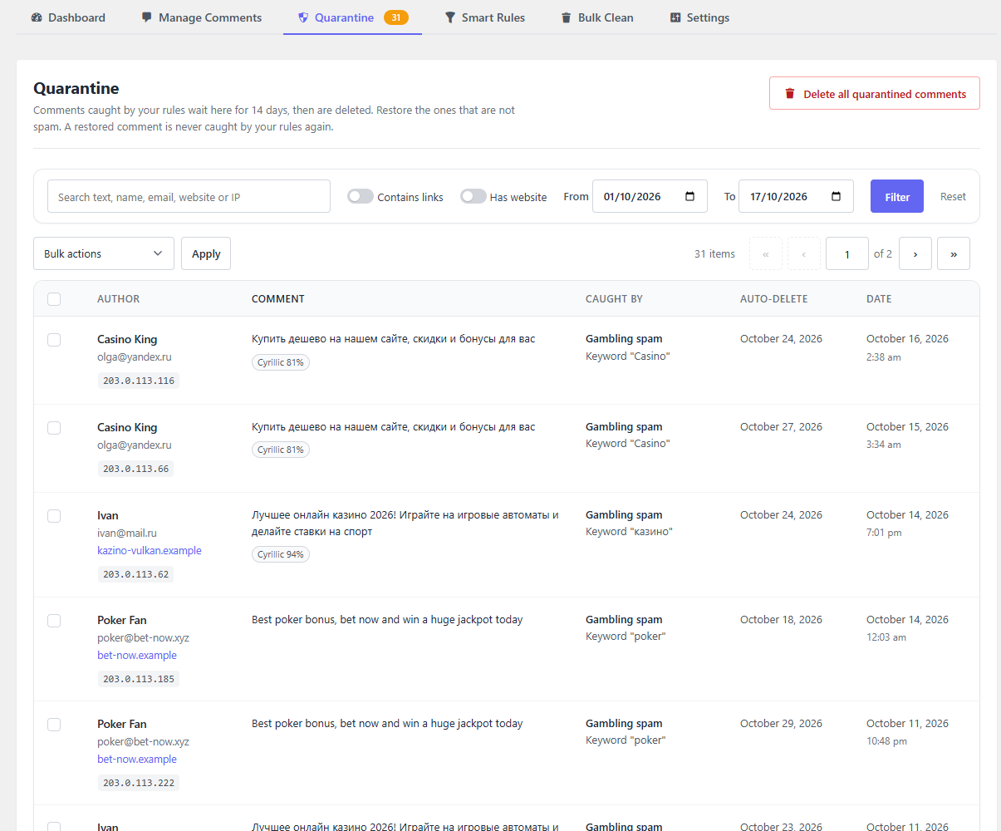This screenshot has height=831, width=1001.
Task: Click the DATE column header
Action: pyautogui.click(x=879, y=299)
